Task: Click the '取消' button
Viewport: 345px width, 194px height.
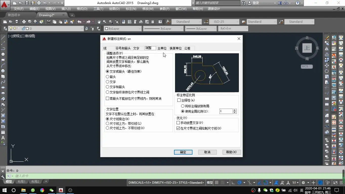Action: coord(207,152)
